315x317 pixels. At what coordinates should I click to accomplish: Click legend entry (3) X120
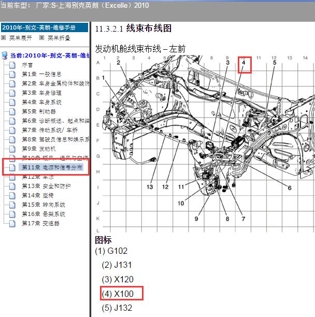(118, 279)
